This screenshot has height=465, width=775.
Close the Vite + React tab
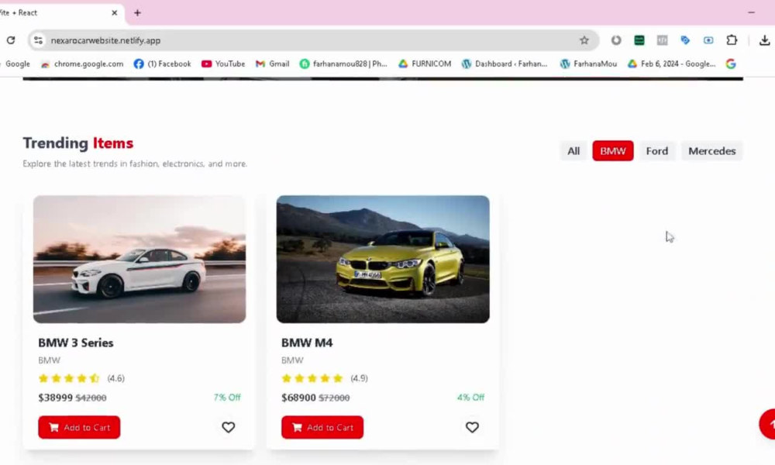(114, 13)
